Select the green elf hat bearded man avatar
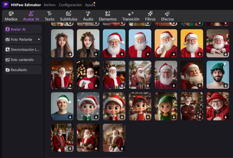The image size is (233, 158). [218, 75]
